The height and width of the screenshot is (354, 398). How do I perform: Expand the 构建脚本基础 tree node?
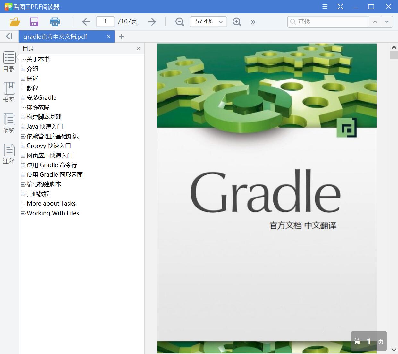[23, 117]
